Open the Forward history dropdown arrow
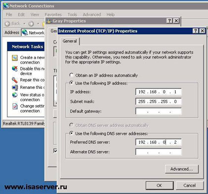This screenshot has width=208, height=194. 38,24
